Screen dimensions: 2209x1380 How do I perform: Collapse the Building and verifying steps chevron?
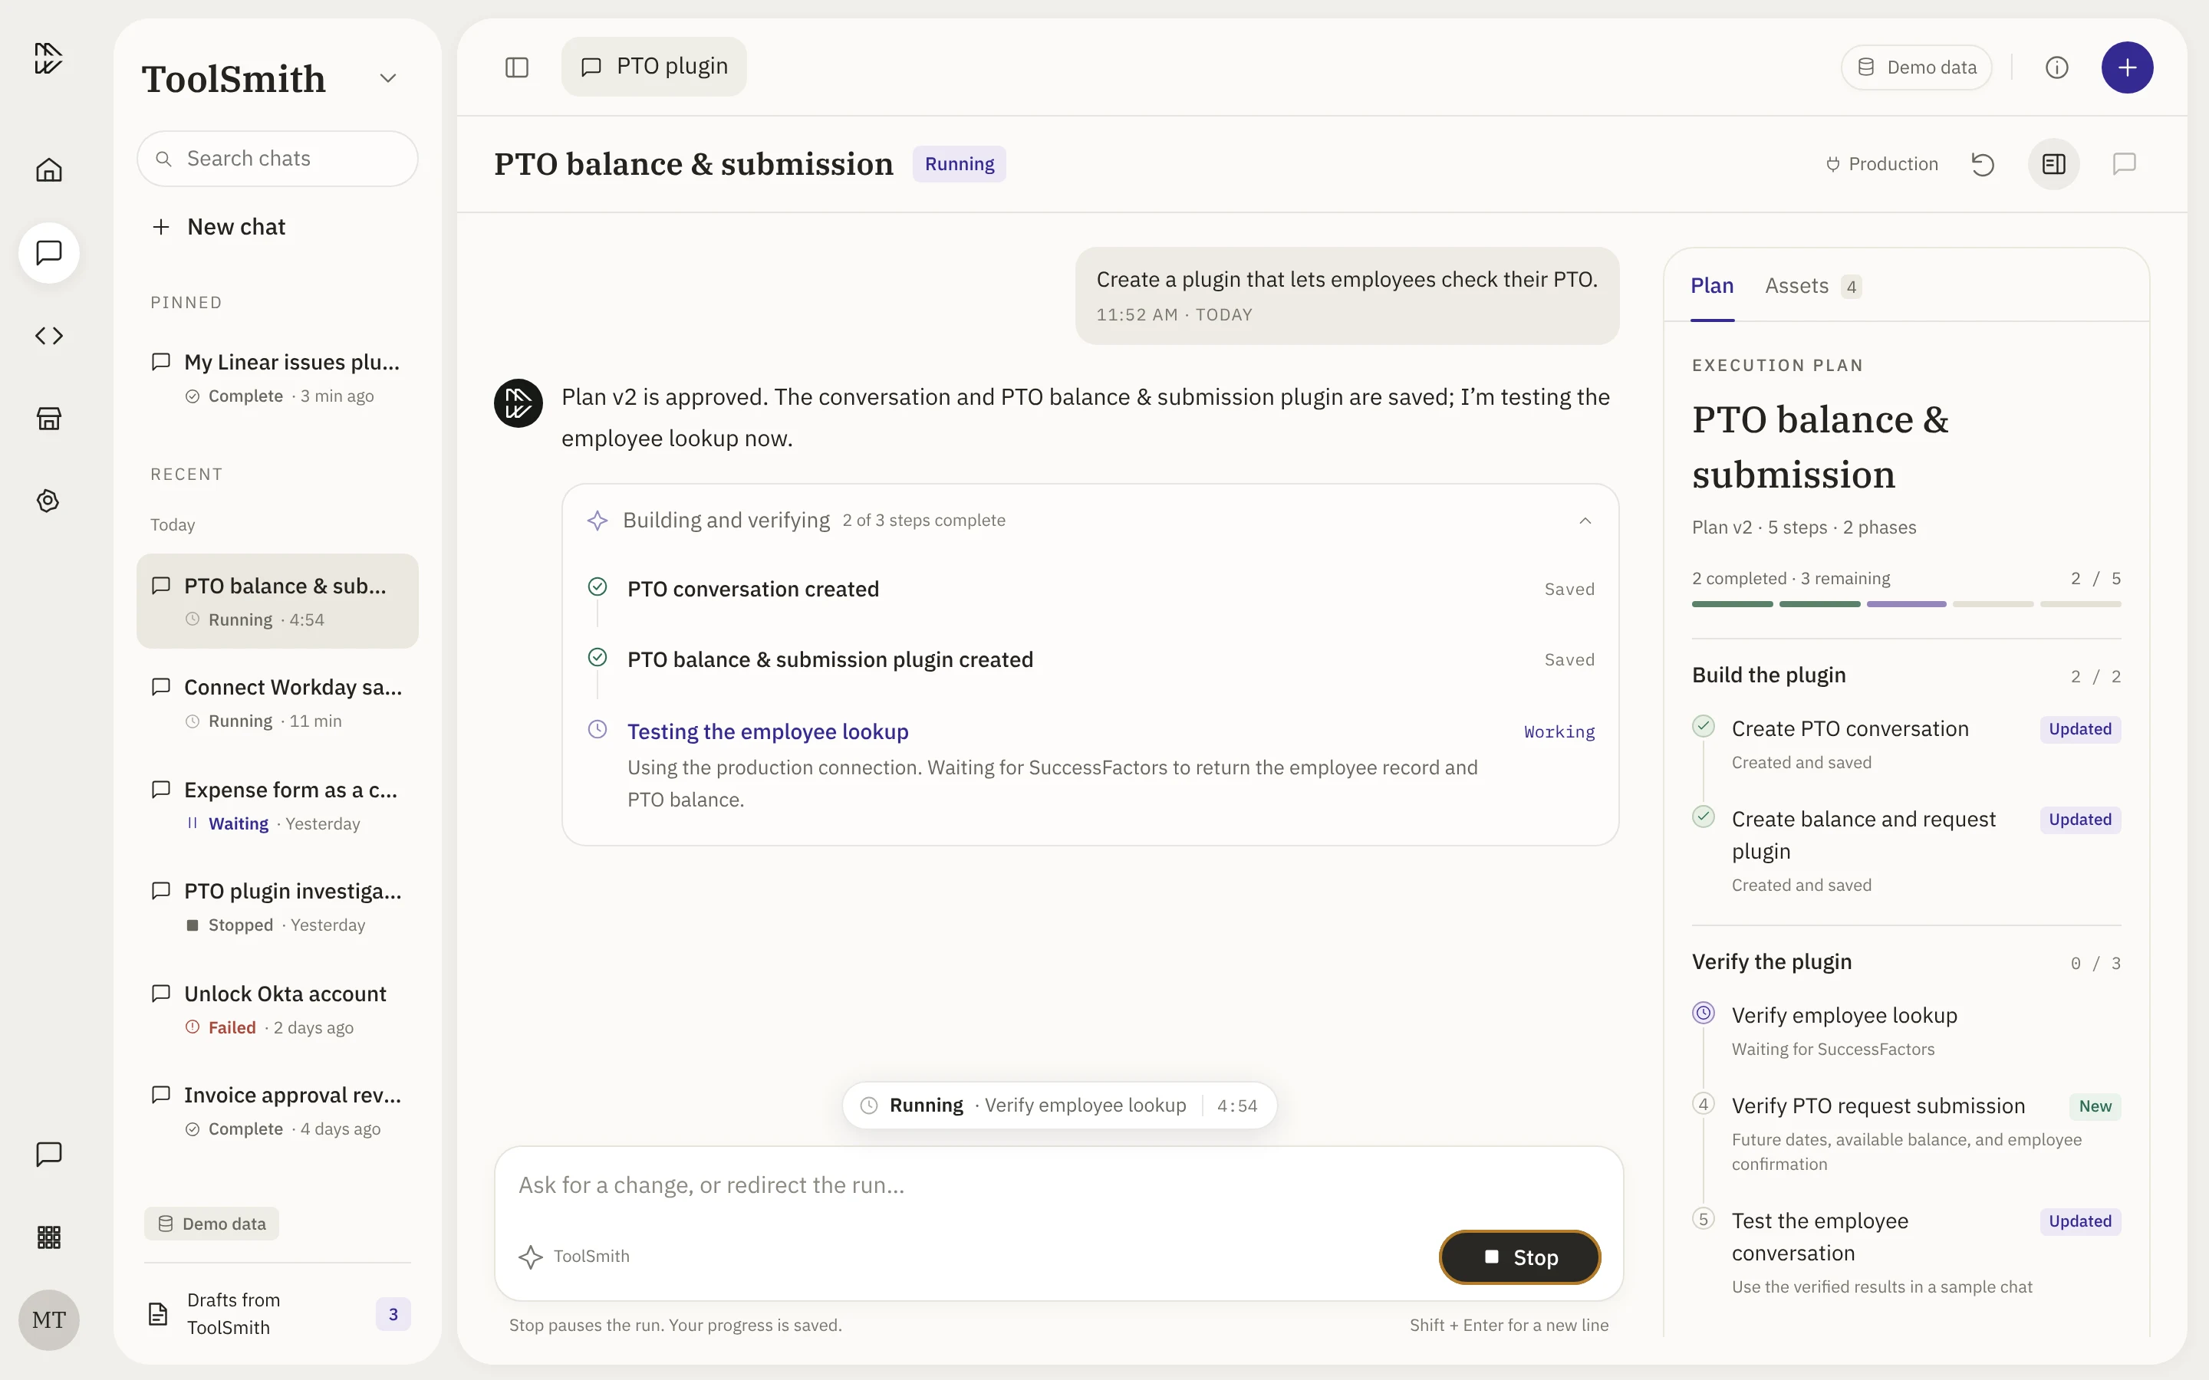tap(1585, 521)
